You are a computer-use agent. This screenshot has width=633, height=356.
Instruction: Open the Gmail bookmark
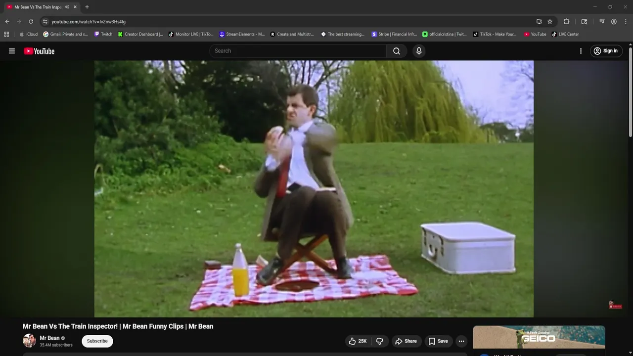pos(66,34)
